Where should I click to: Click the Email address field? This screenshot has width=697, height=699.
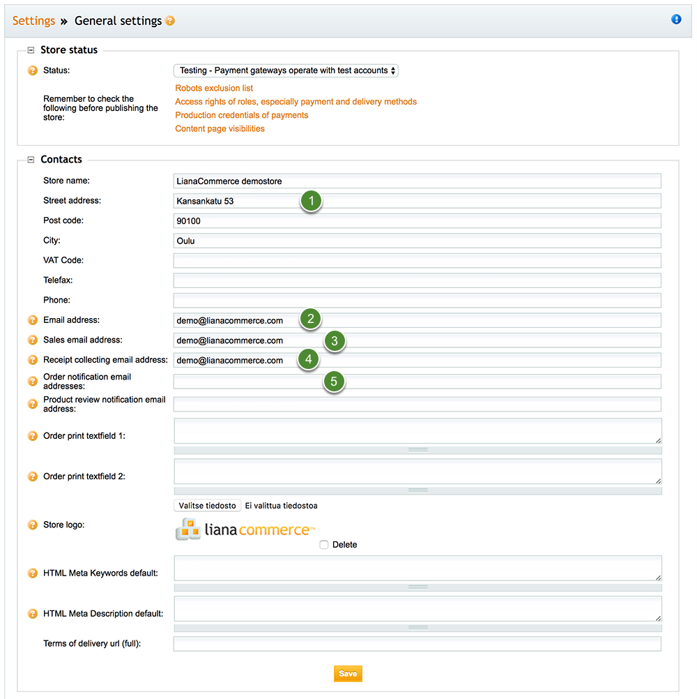[x=418, y=320]
